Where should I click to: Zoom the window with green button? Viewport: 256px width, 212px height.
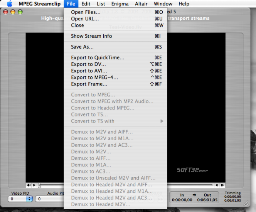[x=20, y=12]
